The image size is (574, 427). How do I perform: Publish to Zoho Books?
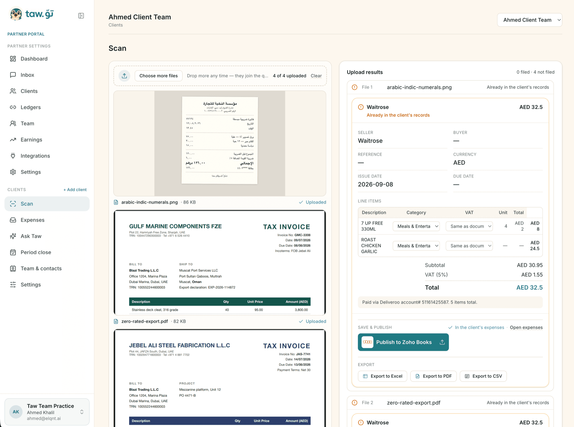click(403, 342)
